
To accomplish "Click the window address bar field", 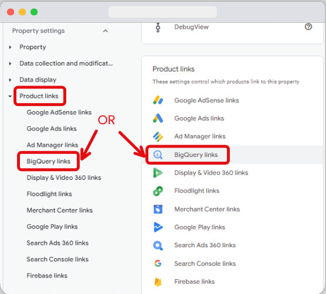I will tap(162, 12).
